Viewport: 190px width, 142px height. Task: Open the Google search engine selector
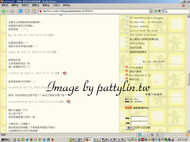[165, 11]
